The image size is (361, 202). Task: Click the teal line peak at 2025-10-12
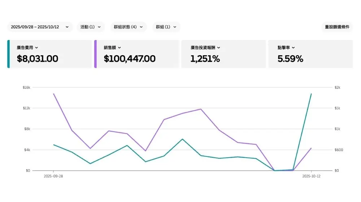pos(311,94)
